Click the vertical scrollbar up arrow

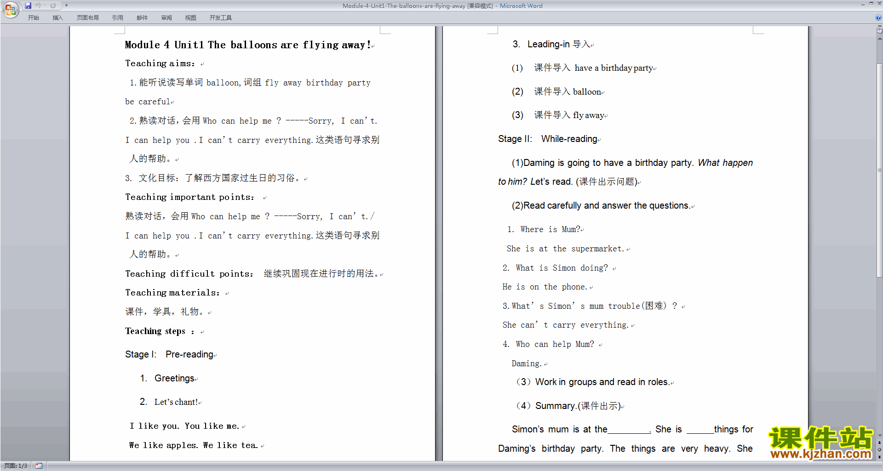[879, 39]
